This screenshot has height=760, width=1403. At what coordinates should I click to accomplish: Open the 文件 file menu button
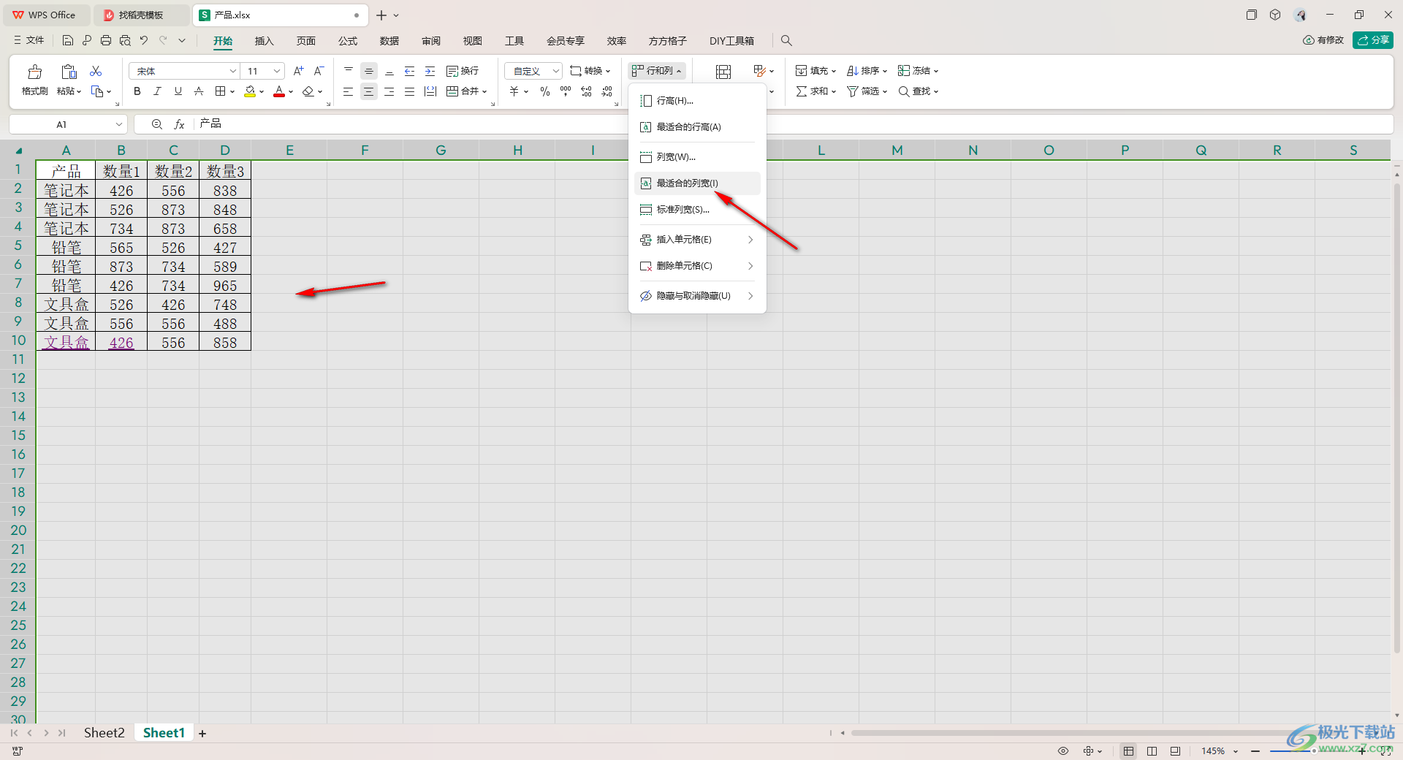click(29, 40)
